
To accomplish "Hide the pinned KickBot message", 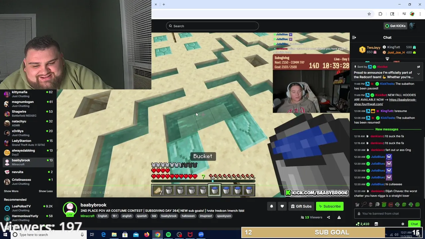I will click(418, 67).
